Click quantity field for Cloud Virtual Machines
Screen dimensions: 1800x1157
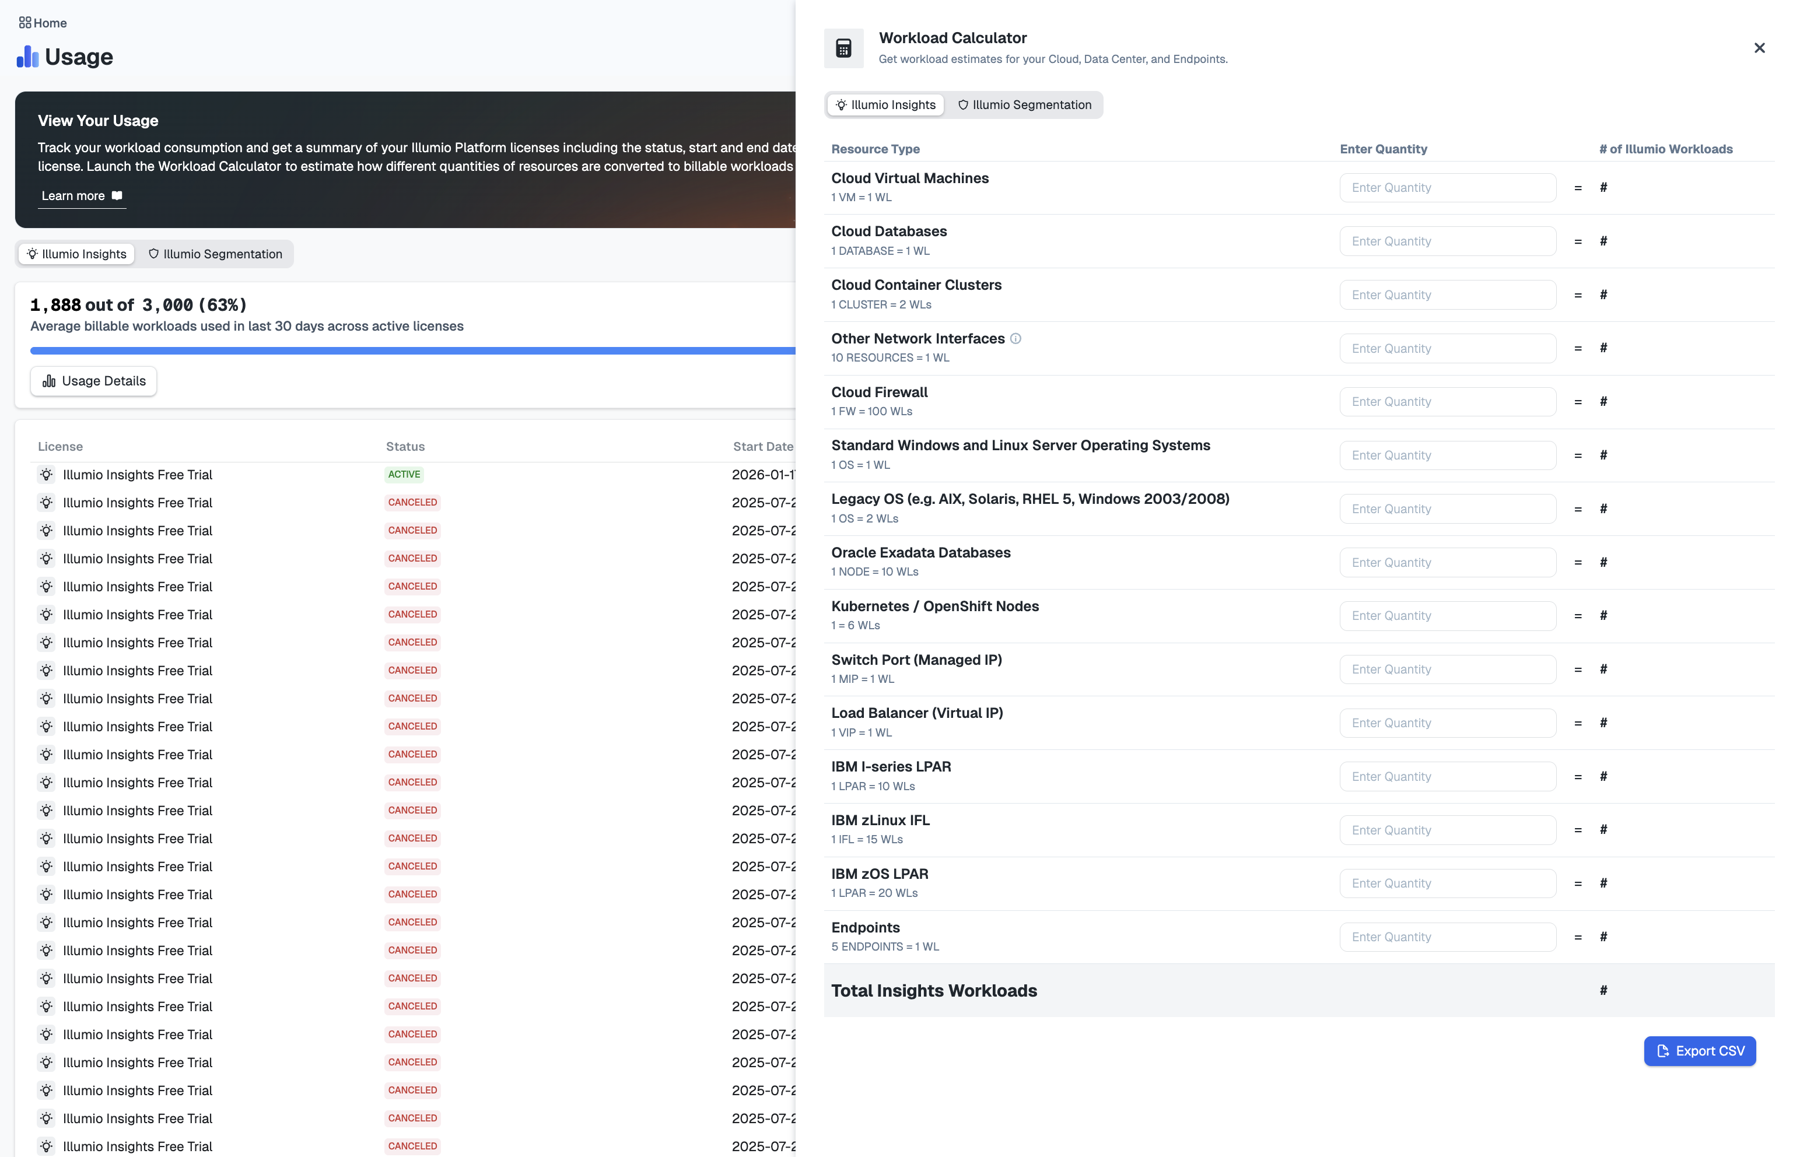point(1447,188)
